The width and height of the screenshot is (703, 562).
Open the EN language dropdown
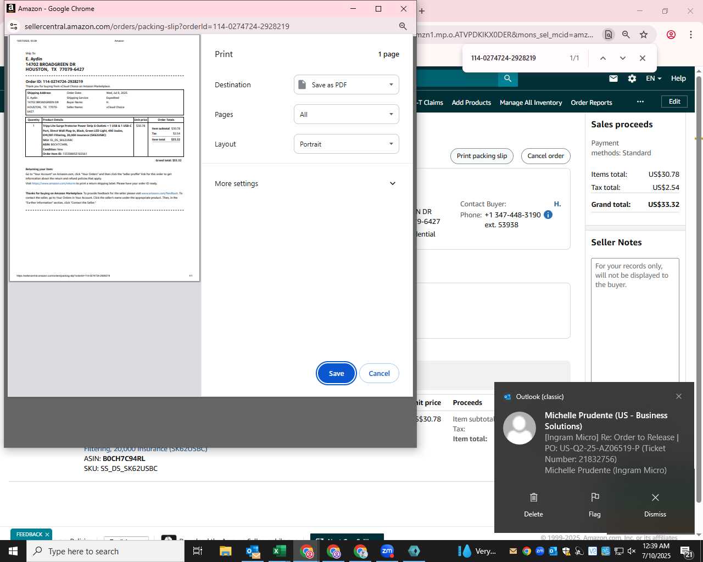tap(654, 78)
